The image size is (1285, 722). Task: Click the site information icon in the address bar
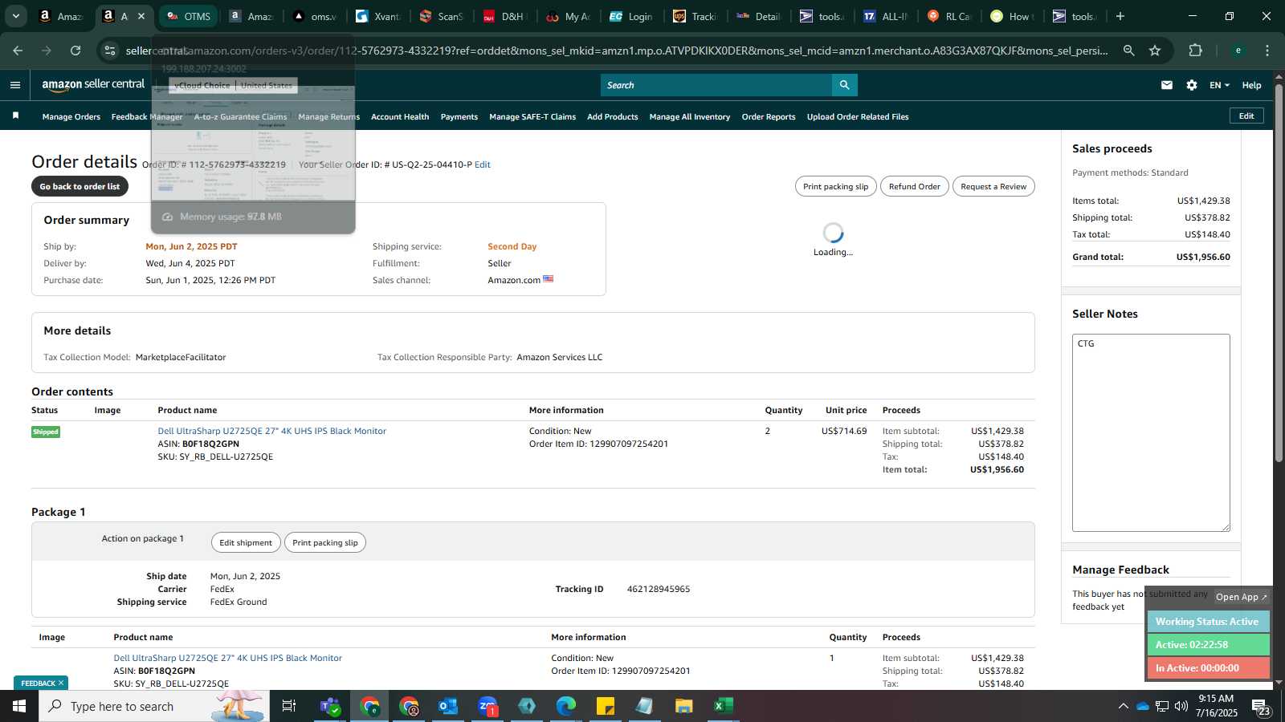(110, 51)
